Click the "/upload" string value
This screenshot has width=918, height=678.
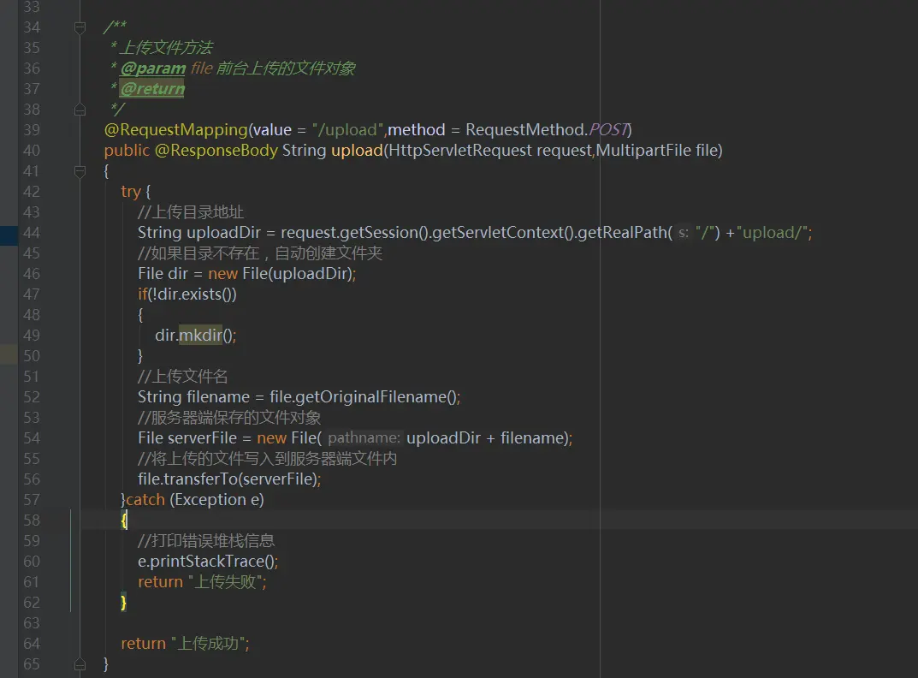coord(347,130)
